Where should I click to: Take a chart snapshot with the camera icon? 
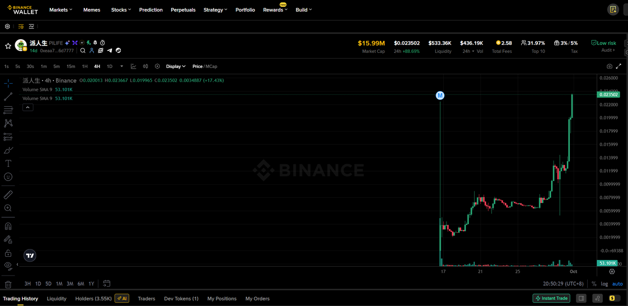pos(610,66)
